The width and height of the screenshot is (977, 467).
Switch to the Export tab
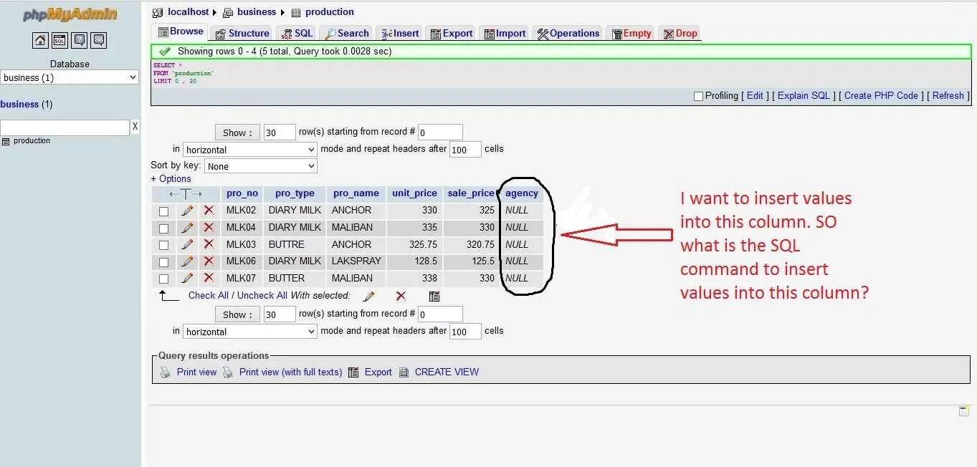[451, 34]
